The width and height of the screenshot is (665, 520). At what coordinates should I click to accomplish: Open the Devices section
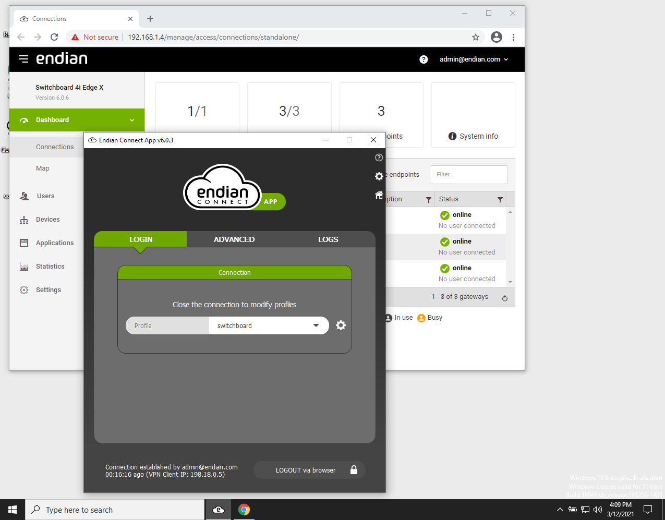coord(47,220)
